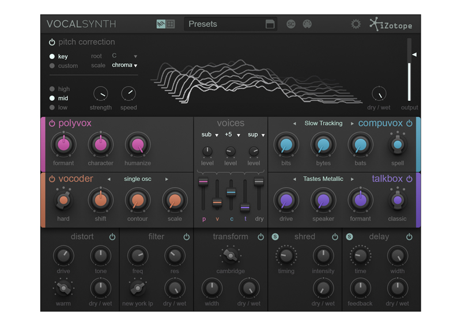Switch to the waveform animation view icon

(161, 24)
